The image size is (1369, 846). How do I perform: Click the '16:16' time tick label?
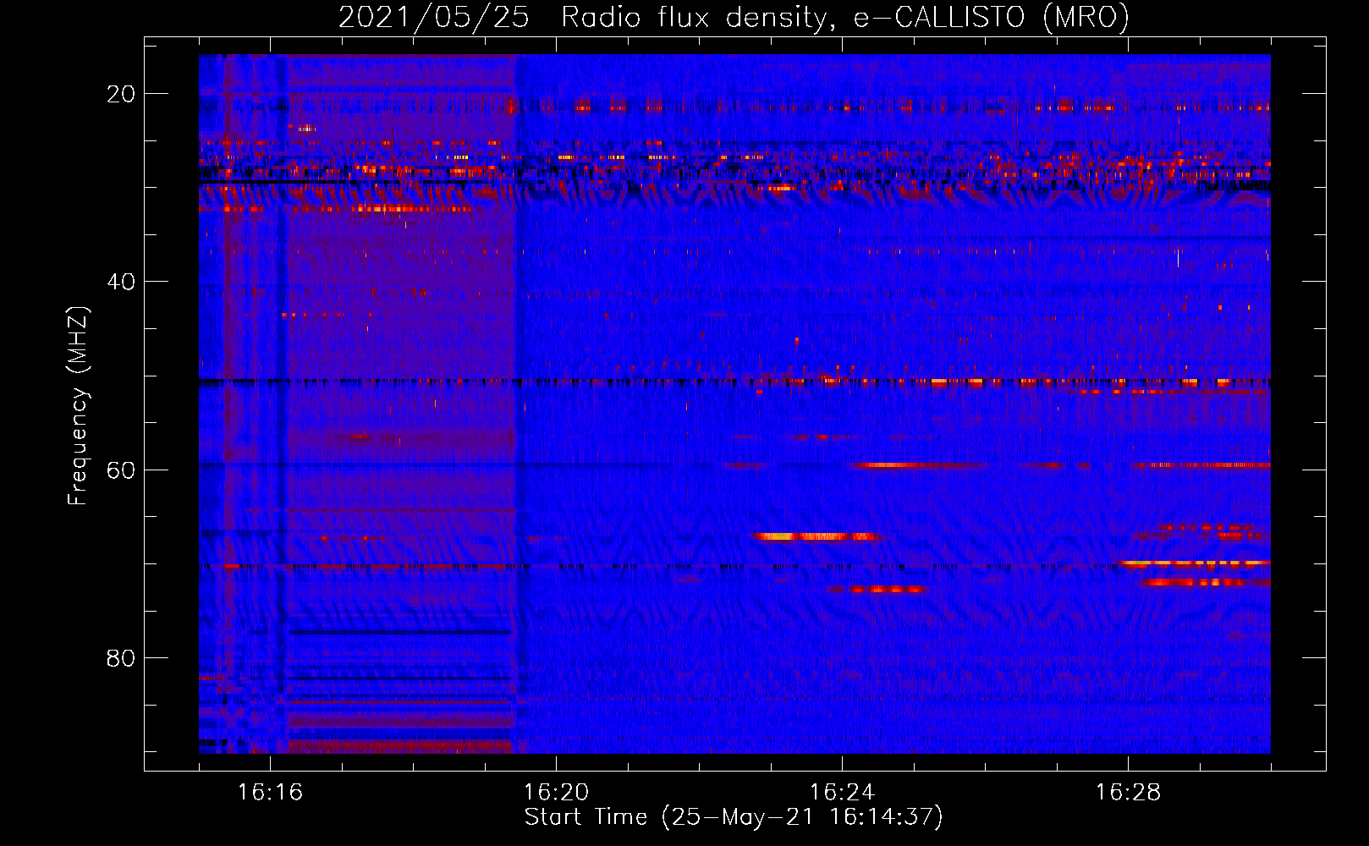[x=270, y=793]
